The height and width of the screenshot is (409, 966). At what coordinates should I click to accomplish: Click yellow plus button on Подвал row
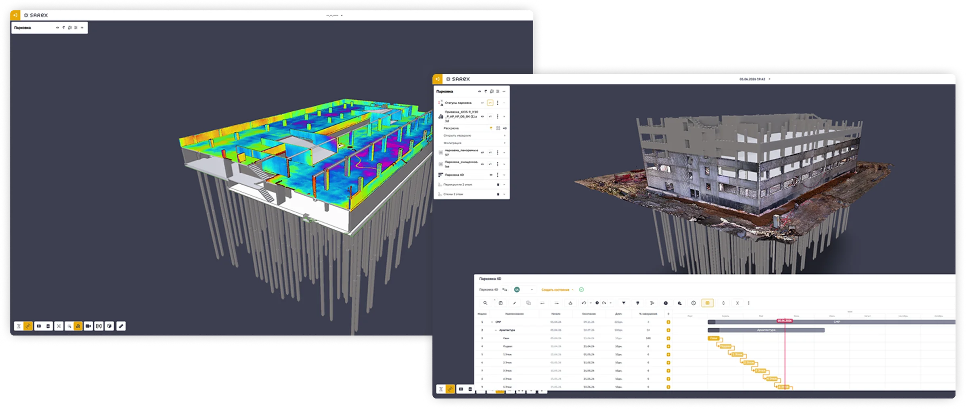(x=668, y=346)
